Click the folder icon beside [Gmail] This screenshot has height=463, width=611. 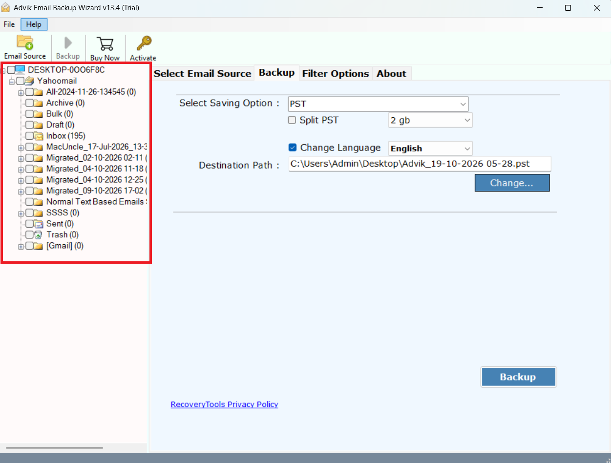point(39,246)
